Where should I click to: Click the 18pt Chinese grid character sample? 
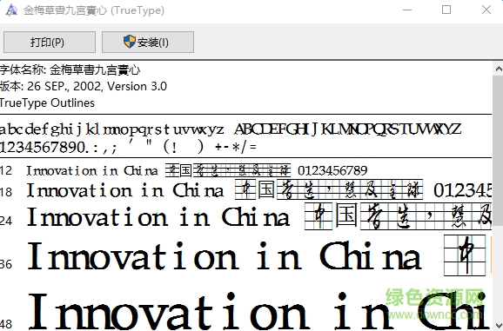click(x=329, y=189)
